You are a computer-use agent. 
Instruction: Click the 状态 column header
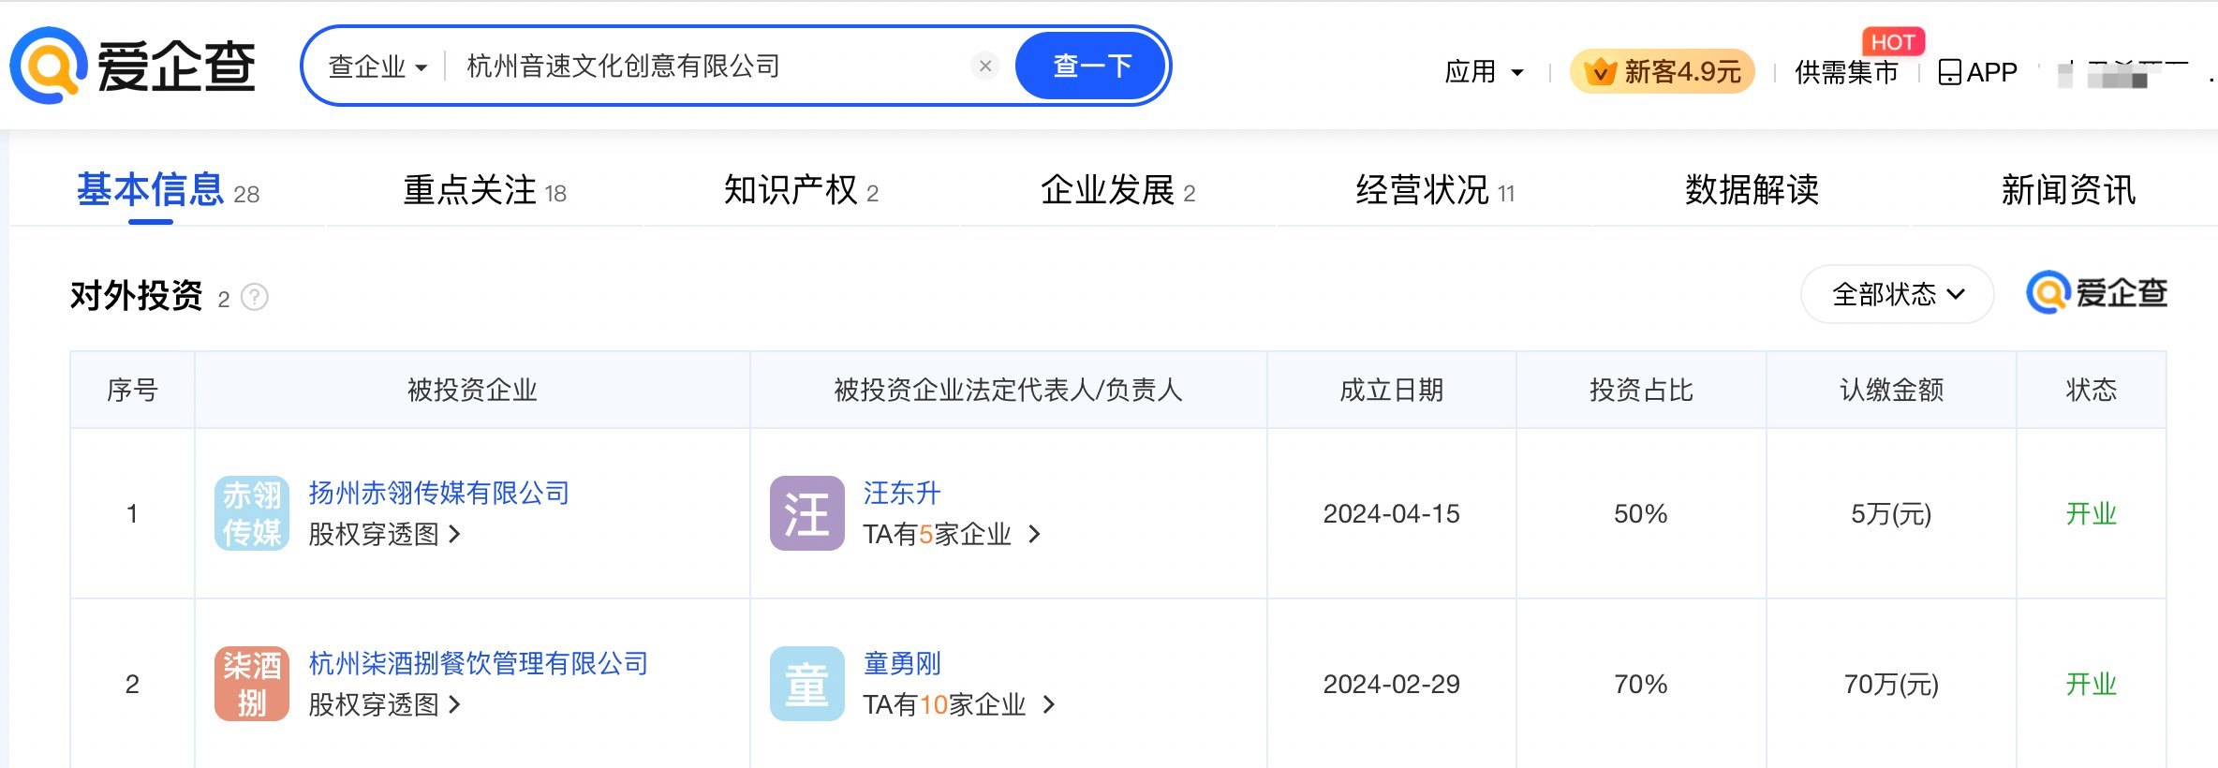2092,390
